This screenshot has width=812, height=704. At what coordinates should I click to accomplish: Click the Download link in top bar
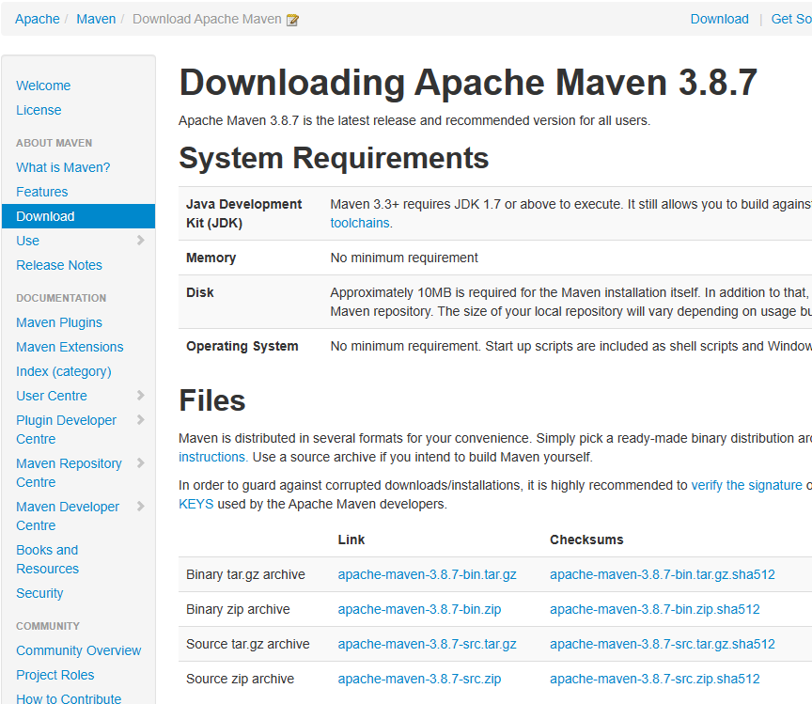tap(719, 19)
